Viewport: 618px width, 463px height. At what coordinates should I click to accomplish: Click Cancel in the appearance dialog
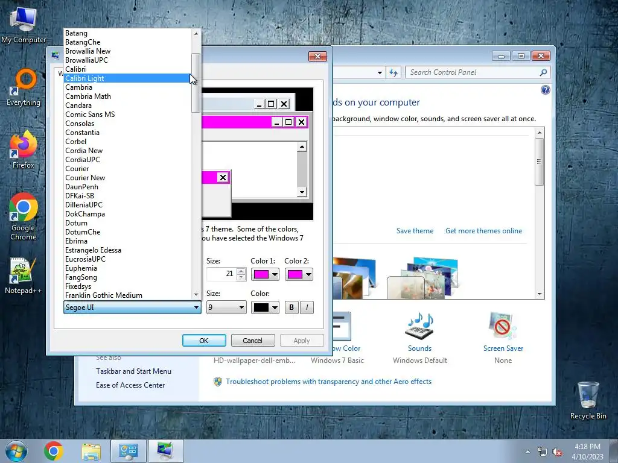(253, 341)
